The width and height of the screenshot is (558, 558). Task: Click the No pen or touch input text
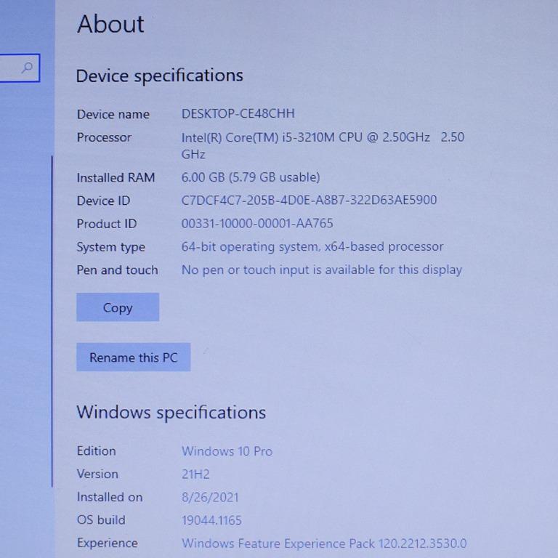click(x=321, y=270)
